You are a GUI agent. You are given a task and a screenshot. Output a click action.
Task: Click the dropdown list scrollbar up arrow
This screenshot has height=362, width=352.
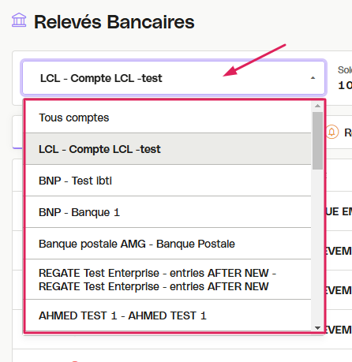tap(317, 106)
